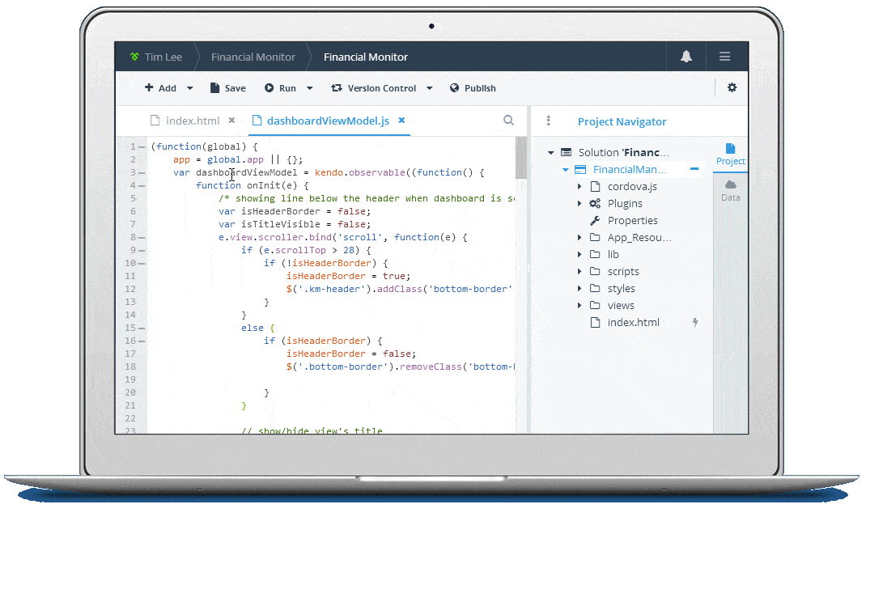Select the Properties tree item
Viewport: 870px width, 589px height.
click(633, 221)
